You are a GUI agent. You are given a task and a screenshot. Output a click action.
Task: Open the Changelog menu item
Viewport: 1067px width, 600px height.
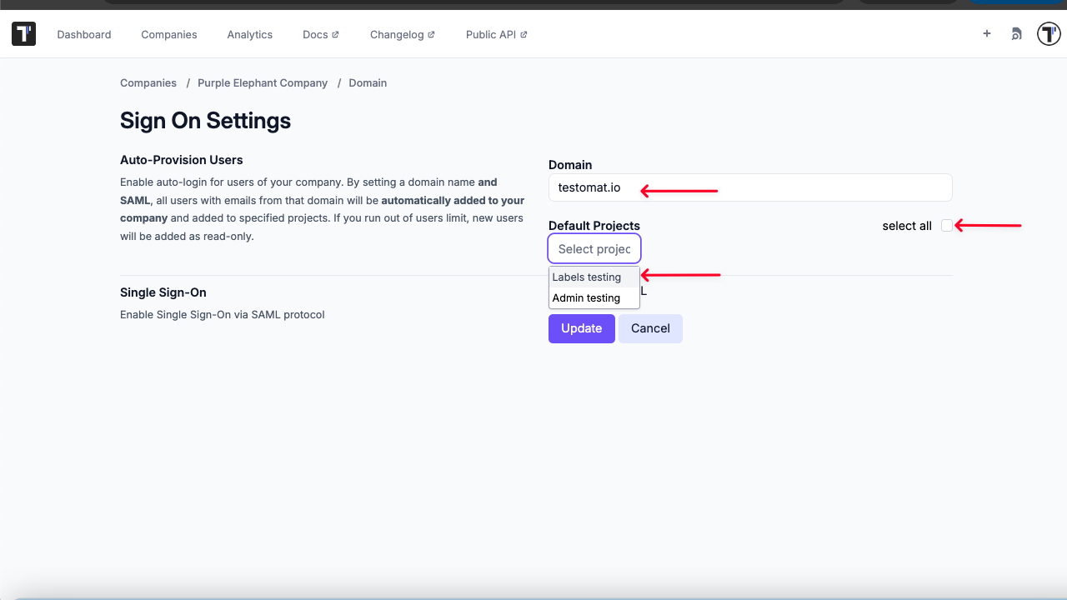coord(397,34)
